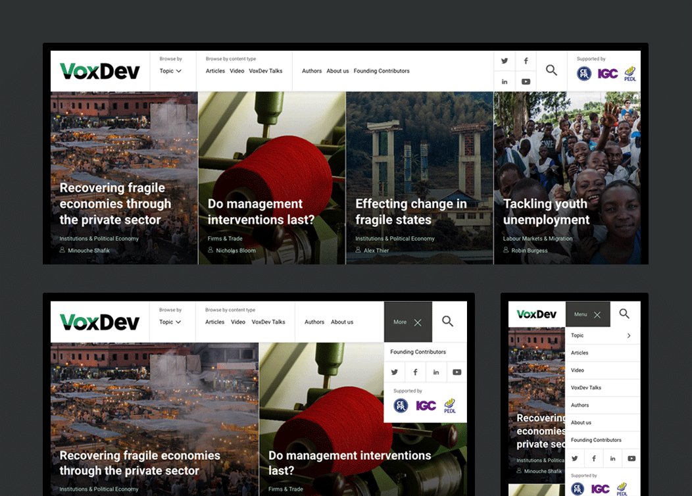Click the Facebook icon in the mobile menu list
Screen dimensions: 692x496
594,459
